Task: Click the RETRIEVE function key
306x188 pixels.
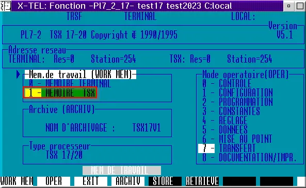Action: [x=202, y=181]
